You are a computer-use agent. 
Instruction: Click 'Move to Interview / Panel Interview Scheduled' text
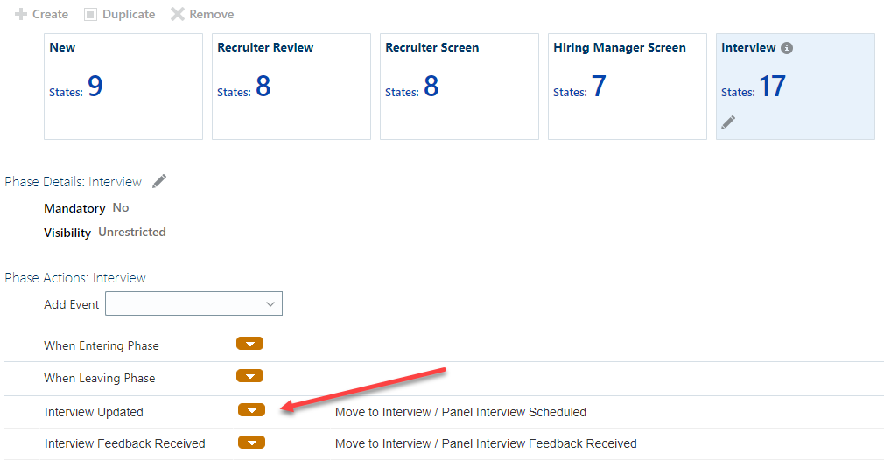coord(460,412)
